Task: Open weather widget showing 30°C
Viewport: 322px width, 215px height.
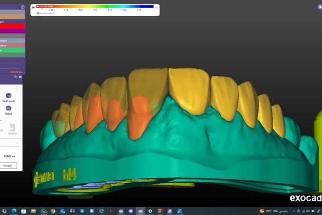Action: 274,211
